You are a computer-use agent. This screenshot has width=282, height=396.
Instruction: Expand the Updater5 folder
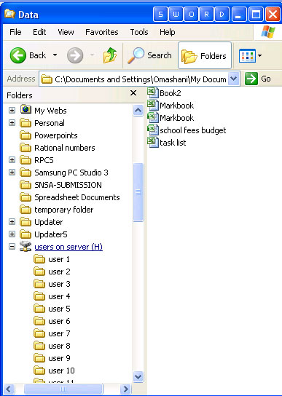coord(12,234)
